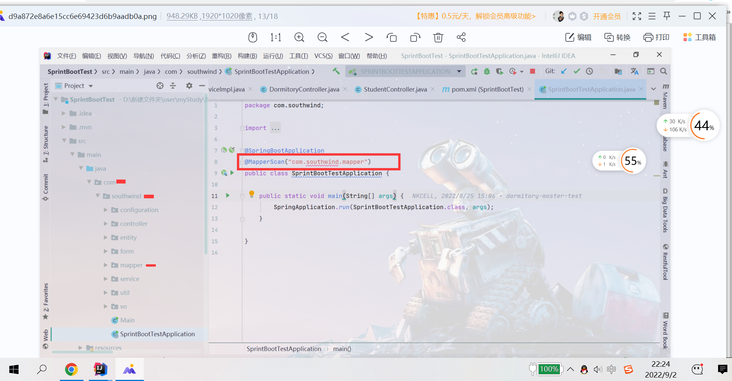Open the Windows Start menu
The image size is (732, 381).
[x=14, y=369]
